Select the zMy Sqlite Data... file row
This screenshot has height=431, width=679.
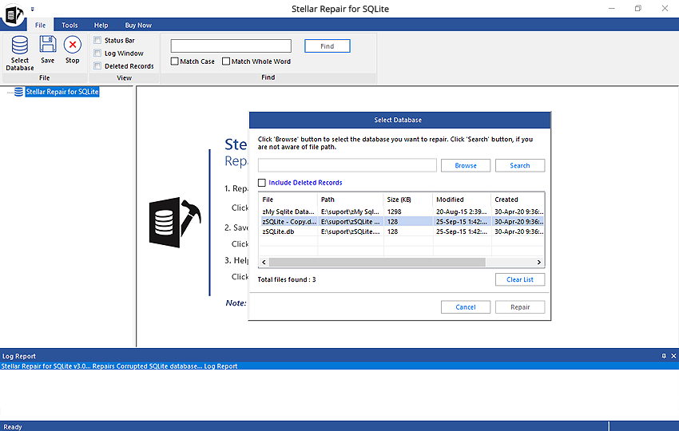[x=402, y=212]
